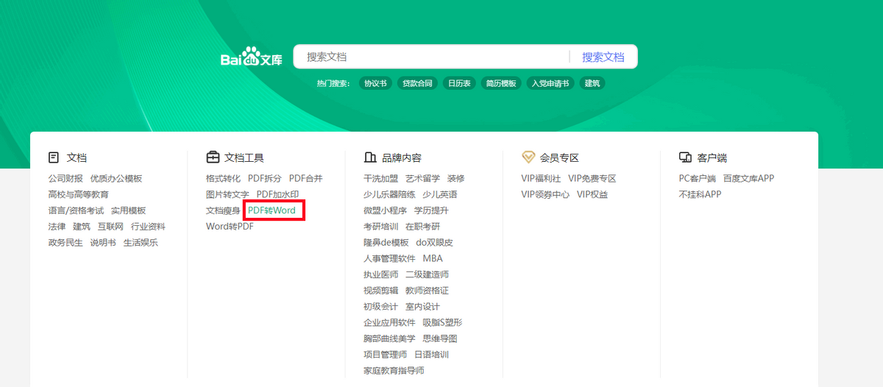Open the 互联网 category link
This screenshot has width=883, height=387.
coord(111,227)
